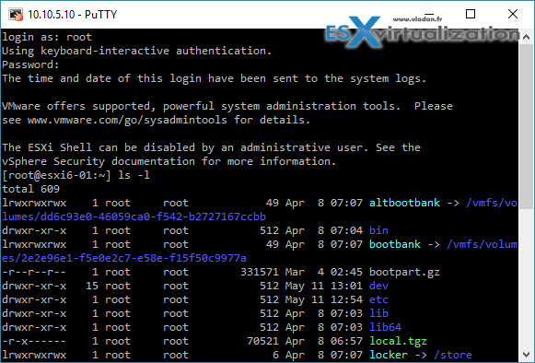Click the 'etc' directory name
Image resolution: width=535 pixels, height=363 pixels.
tap(378, 299)
